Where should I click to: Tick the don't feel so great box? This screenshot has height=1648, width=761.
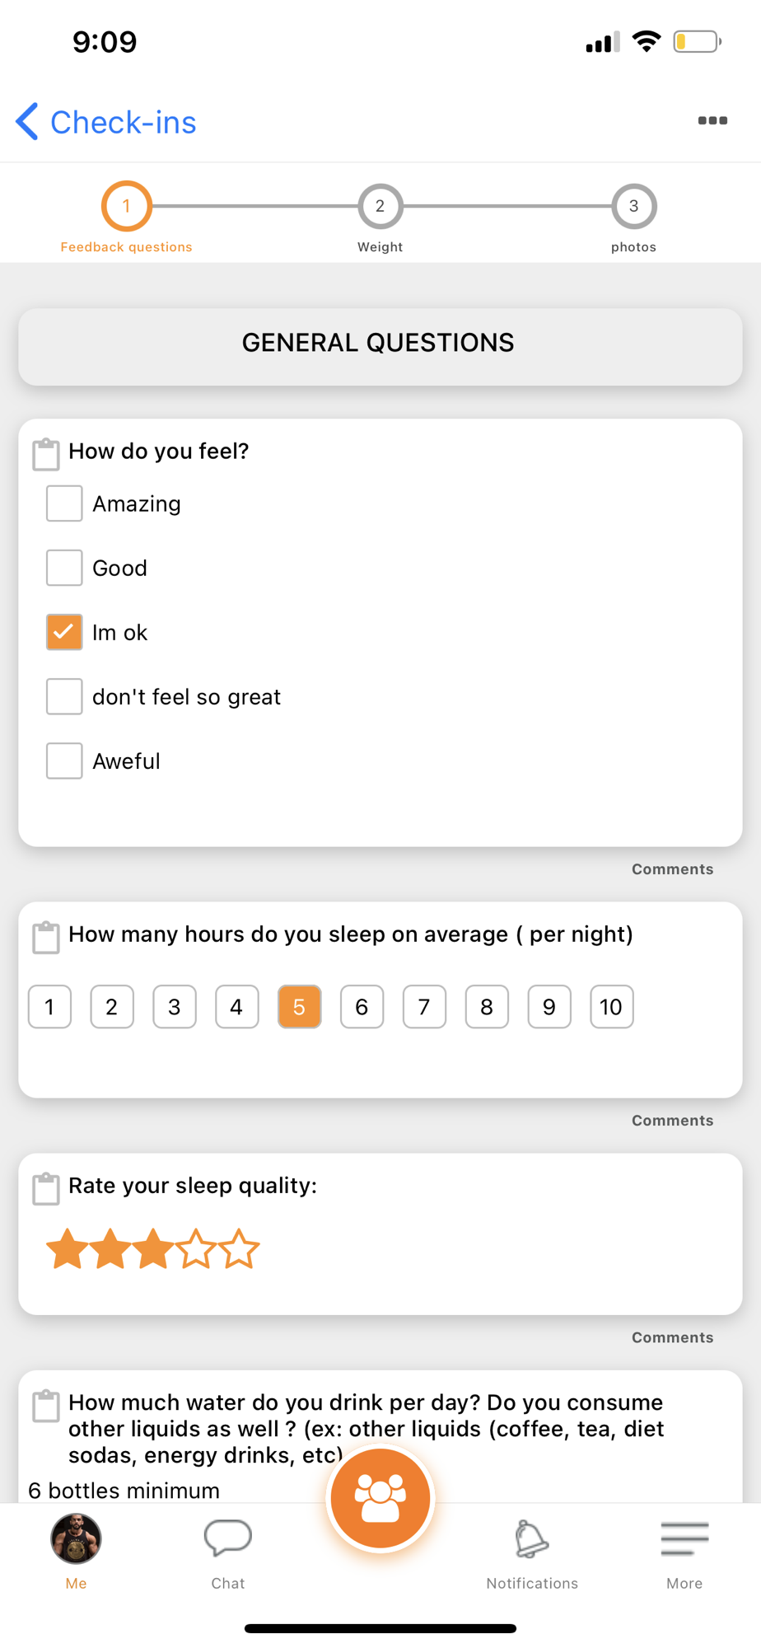tap(64, 696)
